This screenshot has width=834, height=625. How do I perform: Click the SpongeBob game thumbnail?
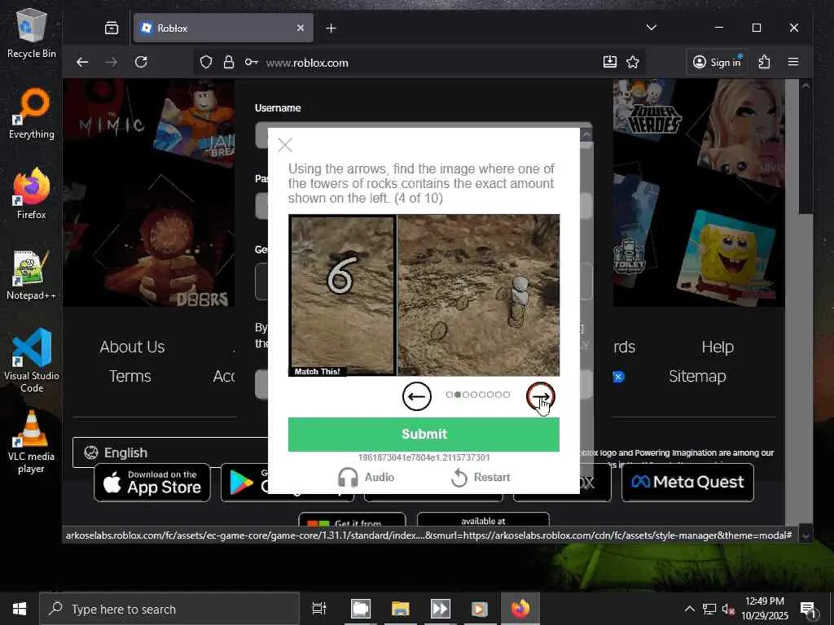727,256
